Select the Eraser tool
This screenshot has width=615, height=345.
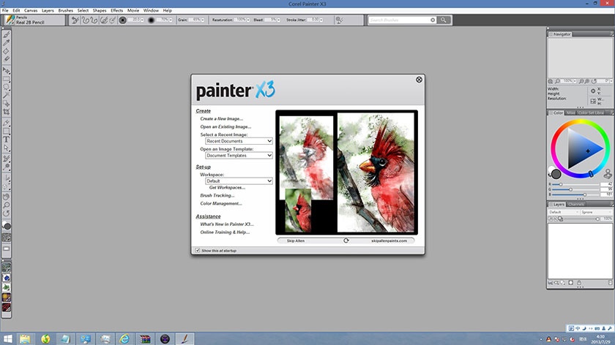tap(7, 59)
